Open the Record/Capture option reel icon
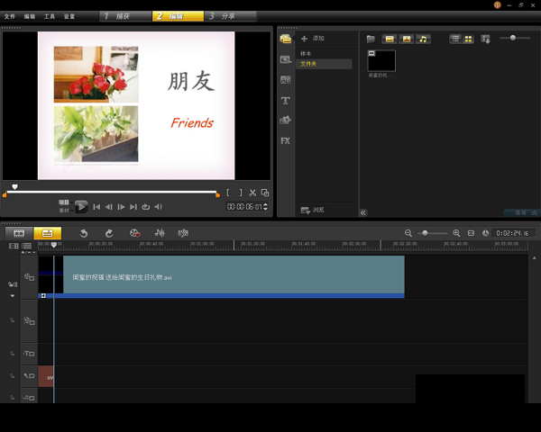The width and height of the screenshot is (541, 432). [x=134, y=234]
